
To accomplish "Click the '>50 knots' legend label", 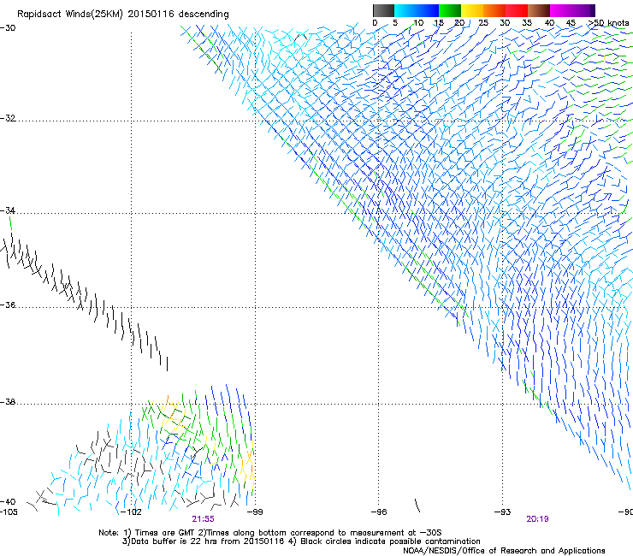I will 608,23.
